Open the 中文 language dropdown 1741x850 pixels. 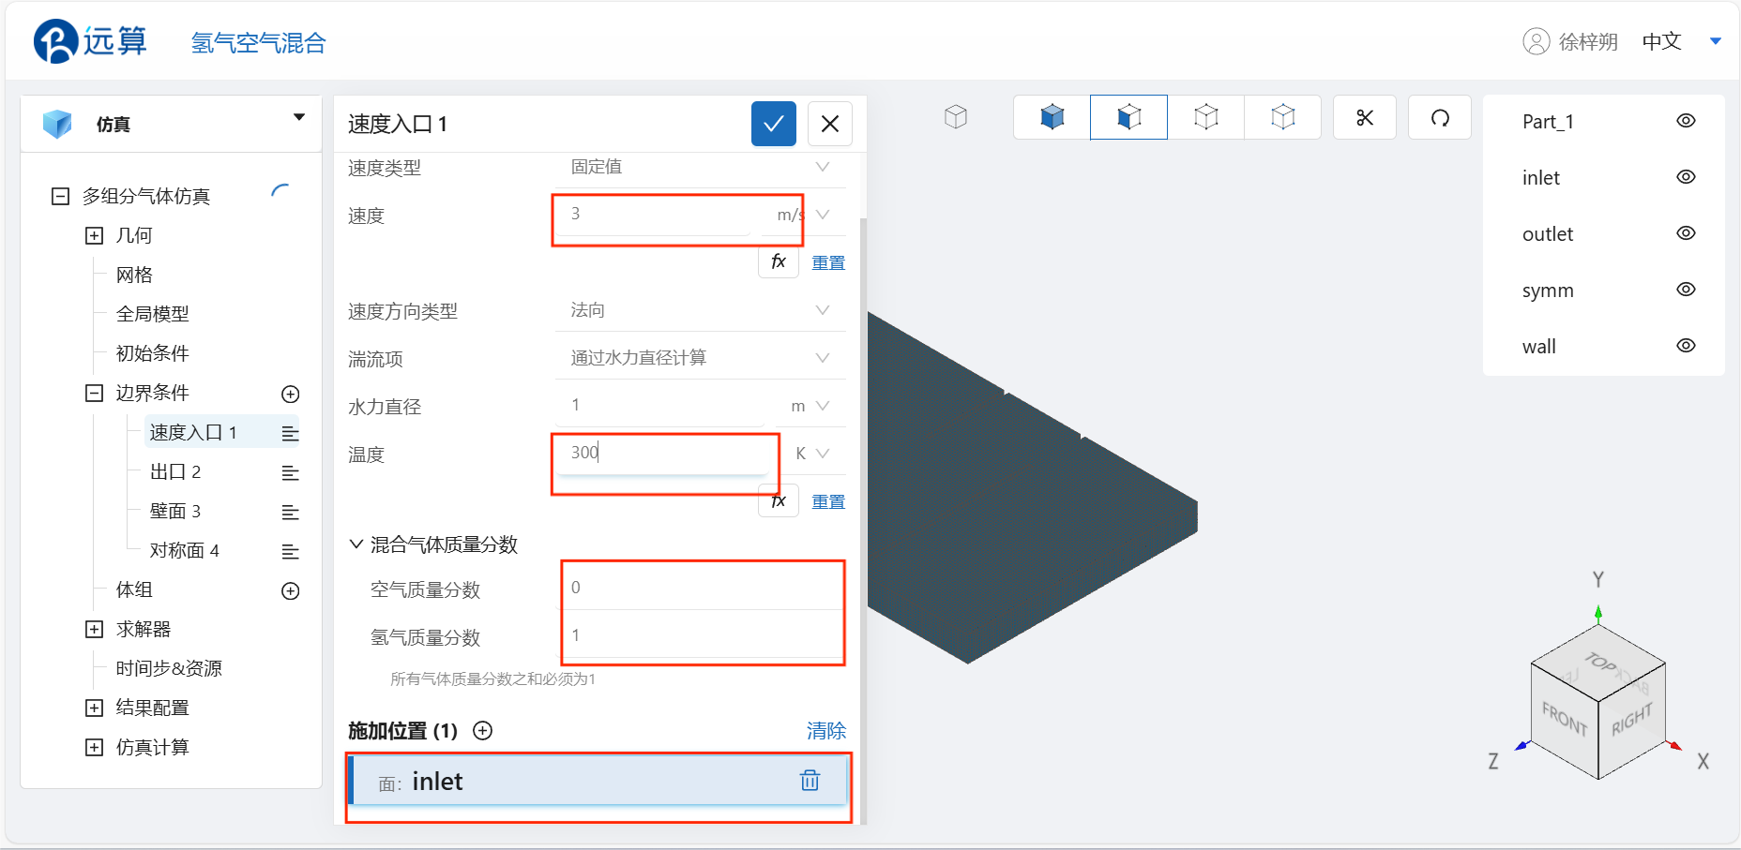click(1681, 41)
